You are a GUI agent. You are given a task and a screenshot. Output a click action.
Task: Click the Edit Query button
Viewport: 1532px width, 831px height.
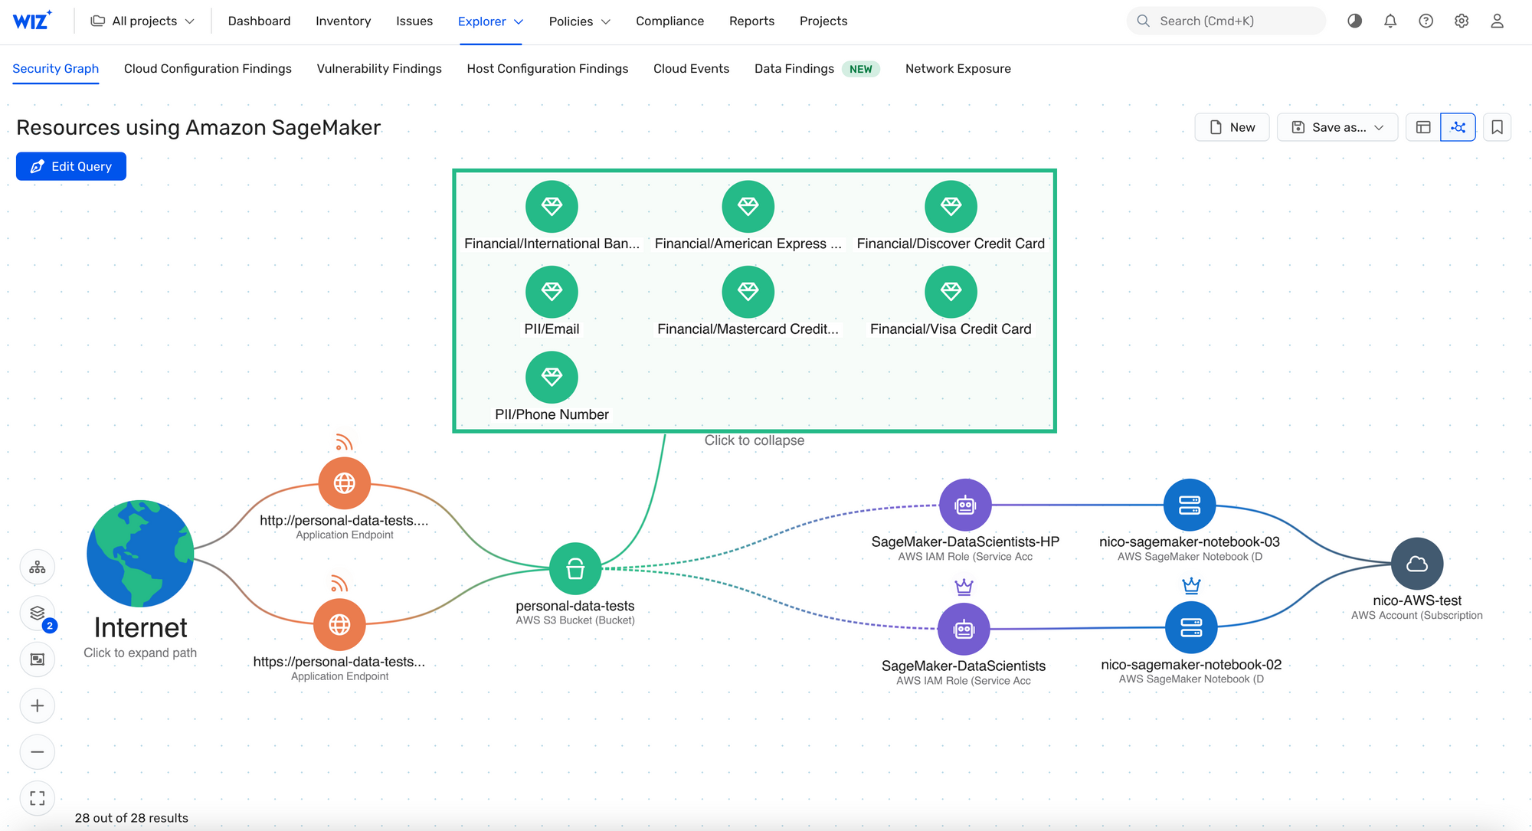[x=70, y=166]
